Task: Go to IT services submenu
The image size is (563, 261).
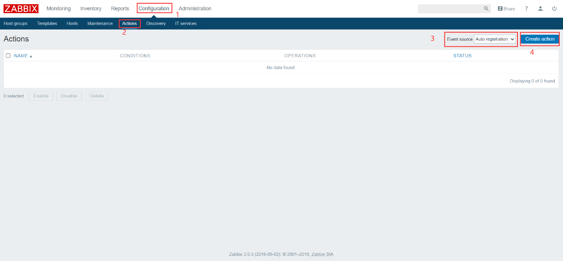Action: [x=186, y=23]
